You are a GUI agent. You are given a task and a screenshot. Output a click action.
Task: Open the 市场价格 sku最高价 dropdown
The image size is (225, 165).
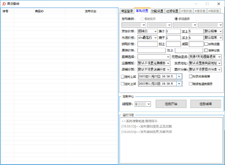pos(147,38)
